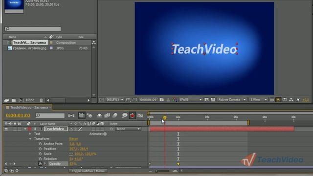Delete the selected project item with trash icon
313x176 pixels.
(x=41, y=100)
